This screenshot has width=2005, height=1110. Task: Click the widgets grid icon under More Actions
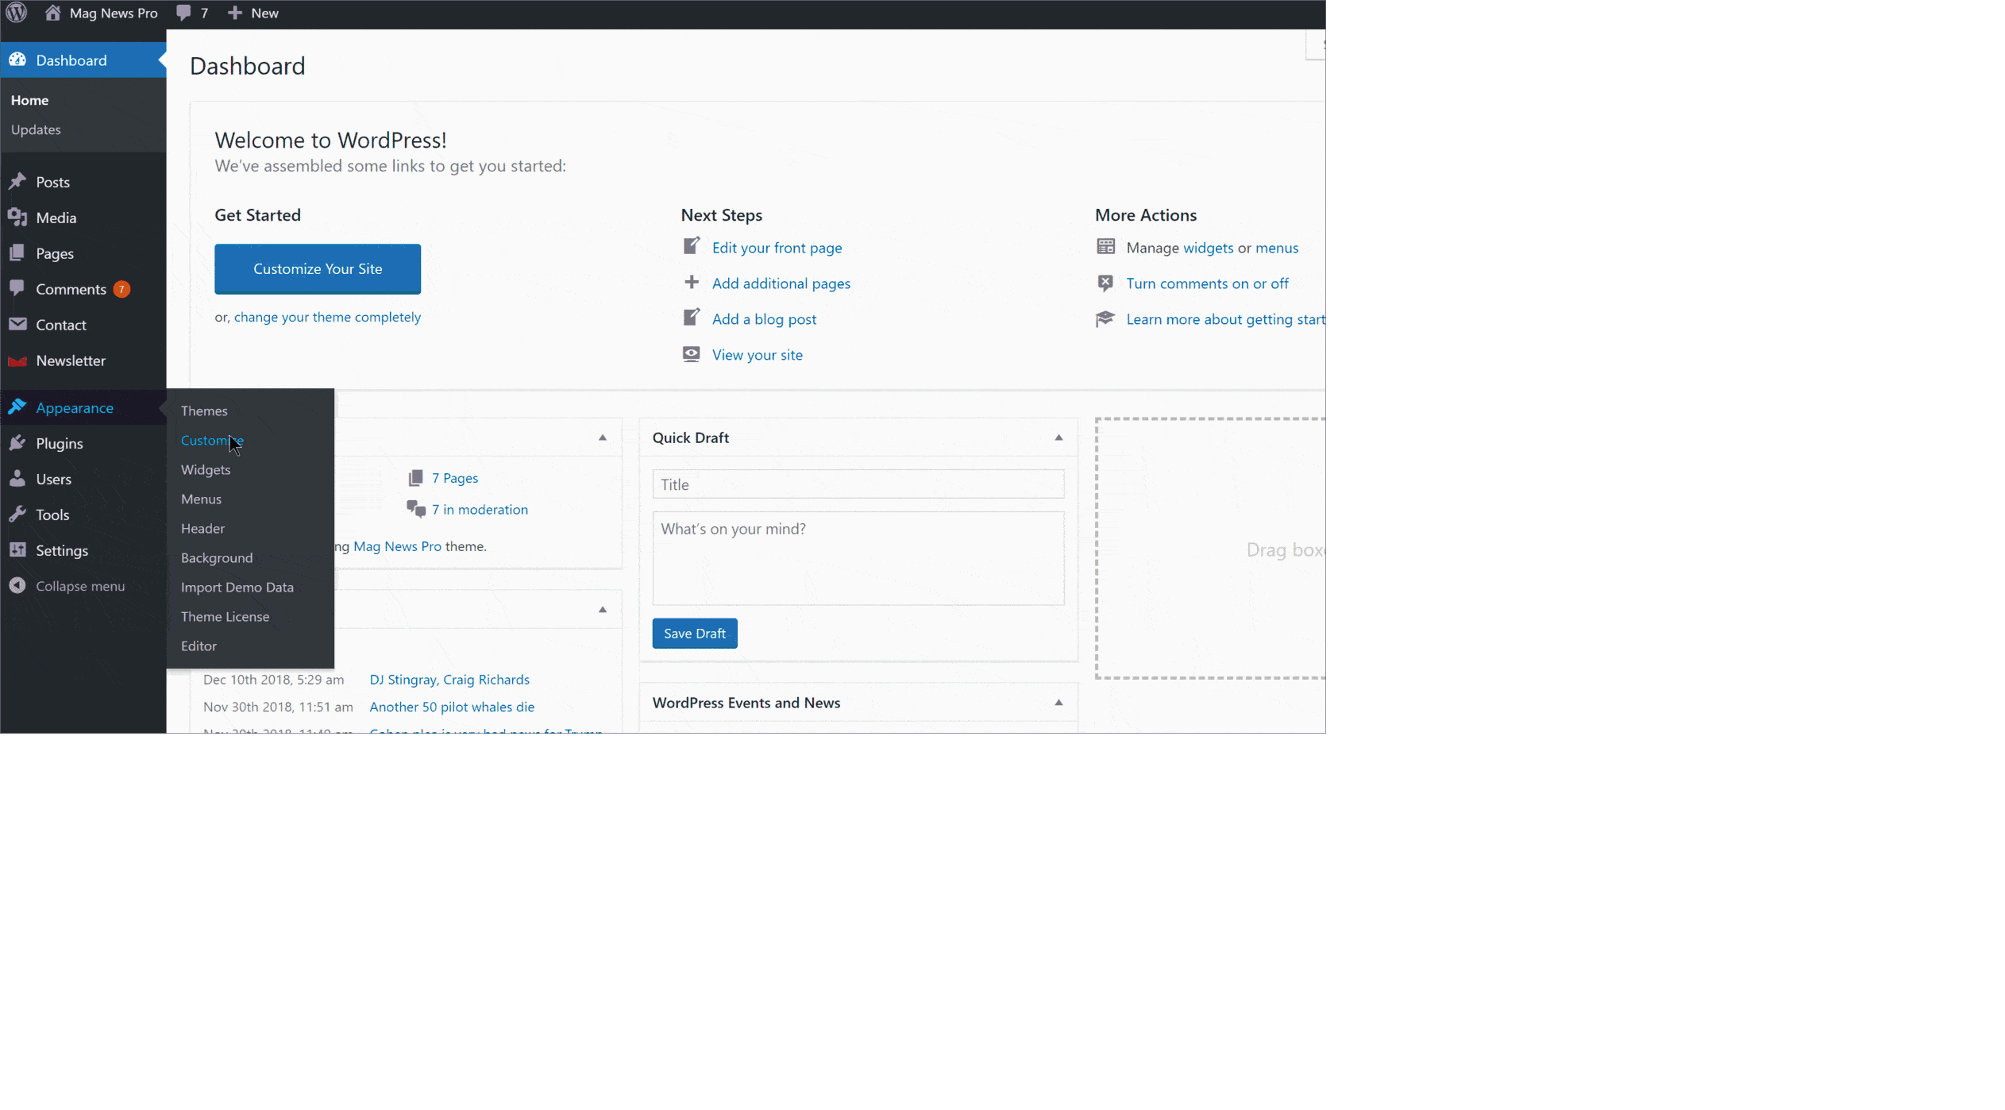click(1105, 246)
